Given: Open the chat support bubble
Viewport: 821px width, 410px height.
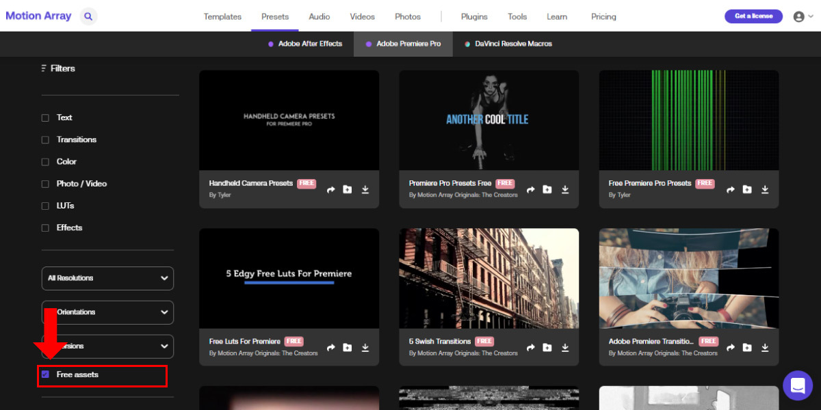Looking at the screenshot, I should click(797, 385).
